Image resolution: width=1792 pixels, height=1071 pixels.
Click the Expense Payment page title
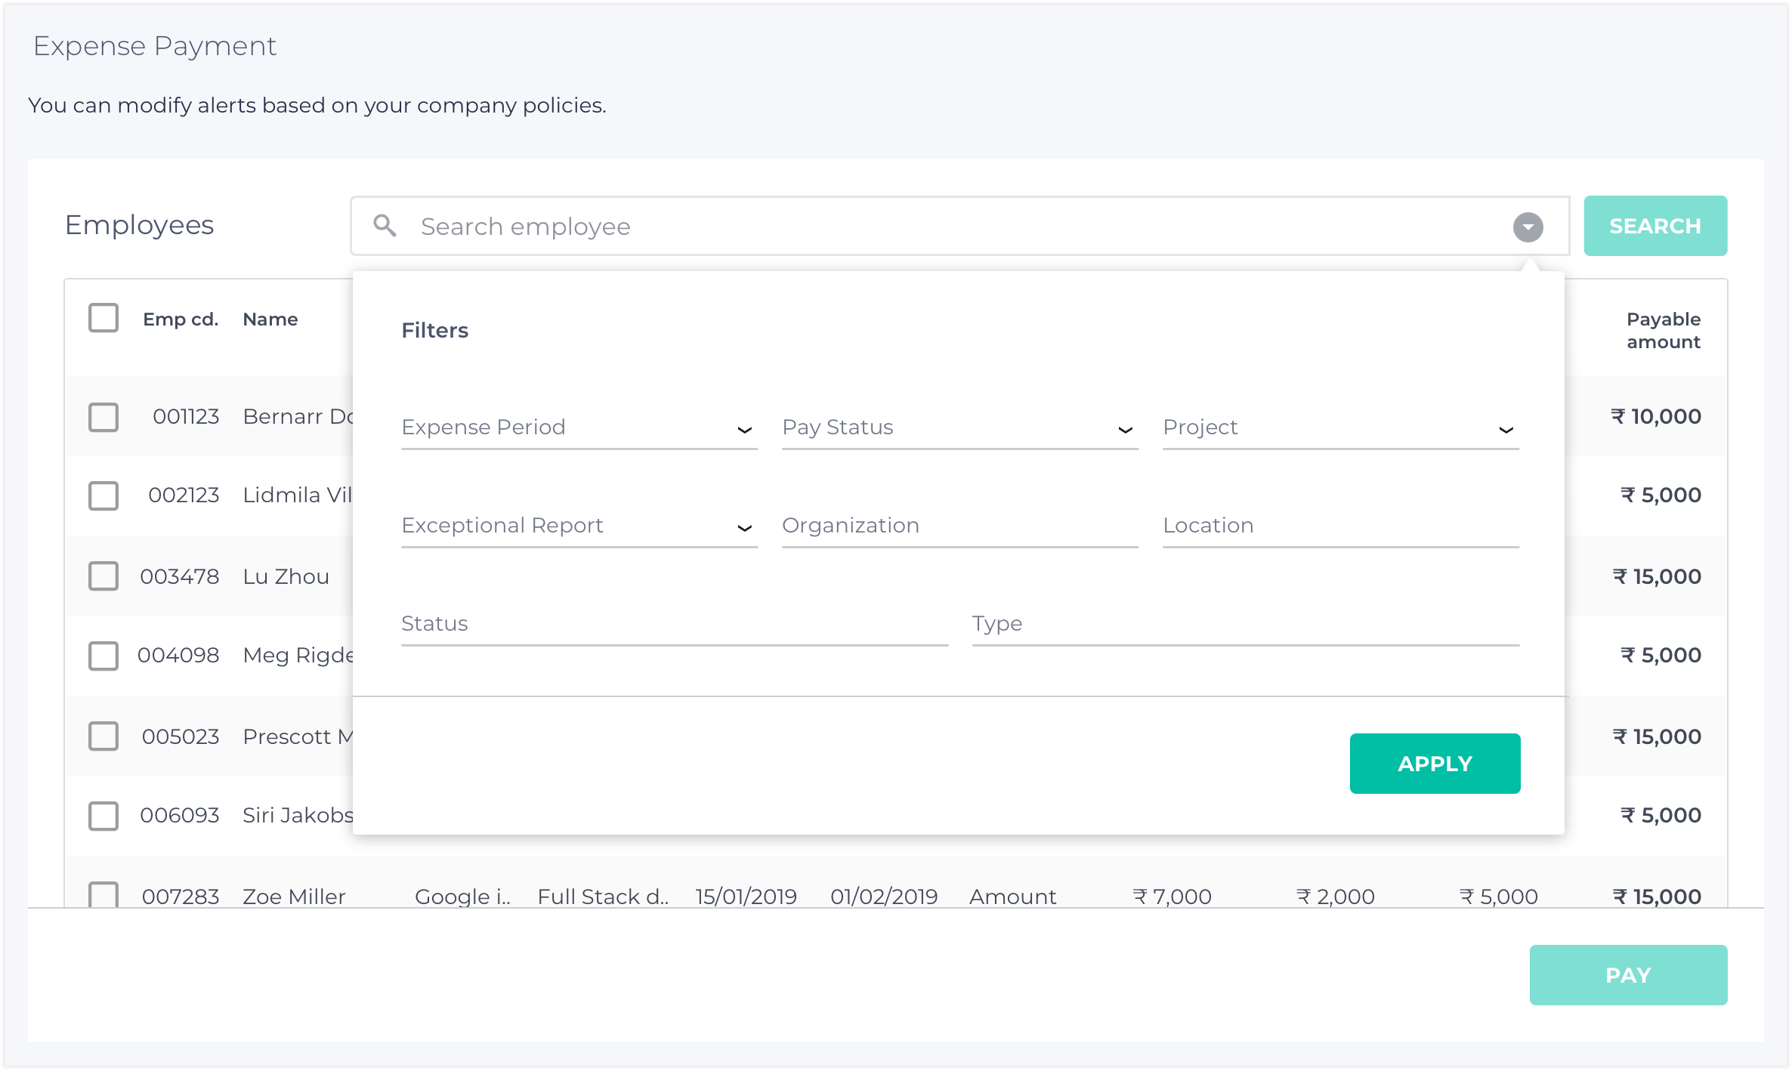tap(155, 46)
